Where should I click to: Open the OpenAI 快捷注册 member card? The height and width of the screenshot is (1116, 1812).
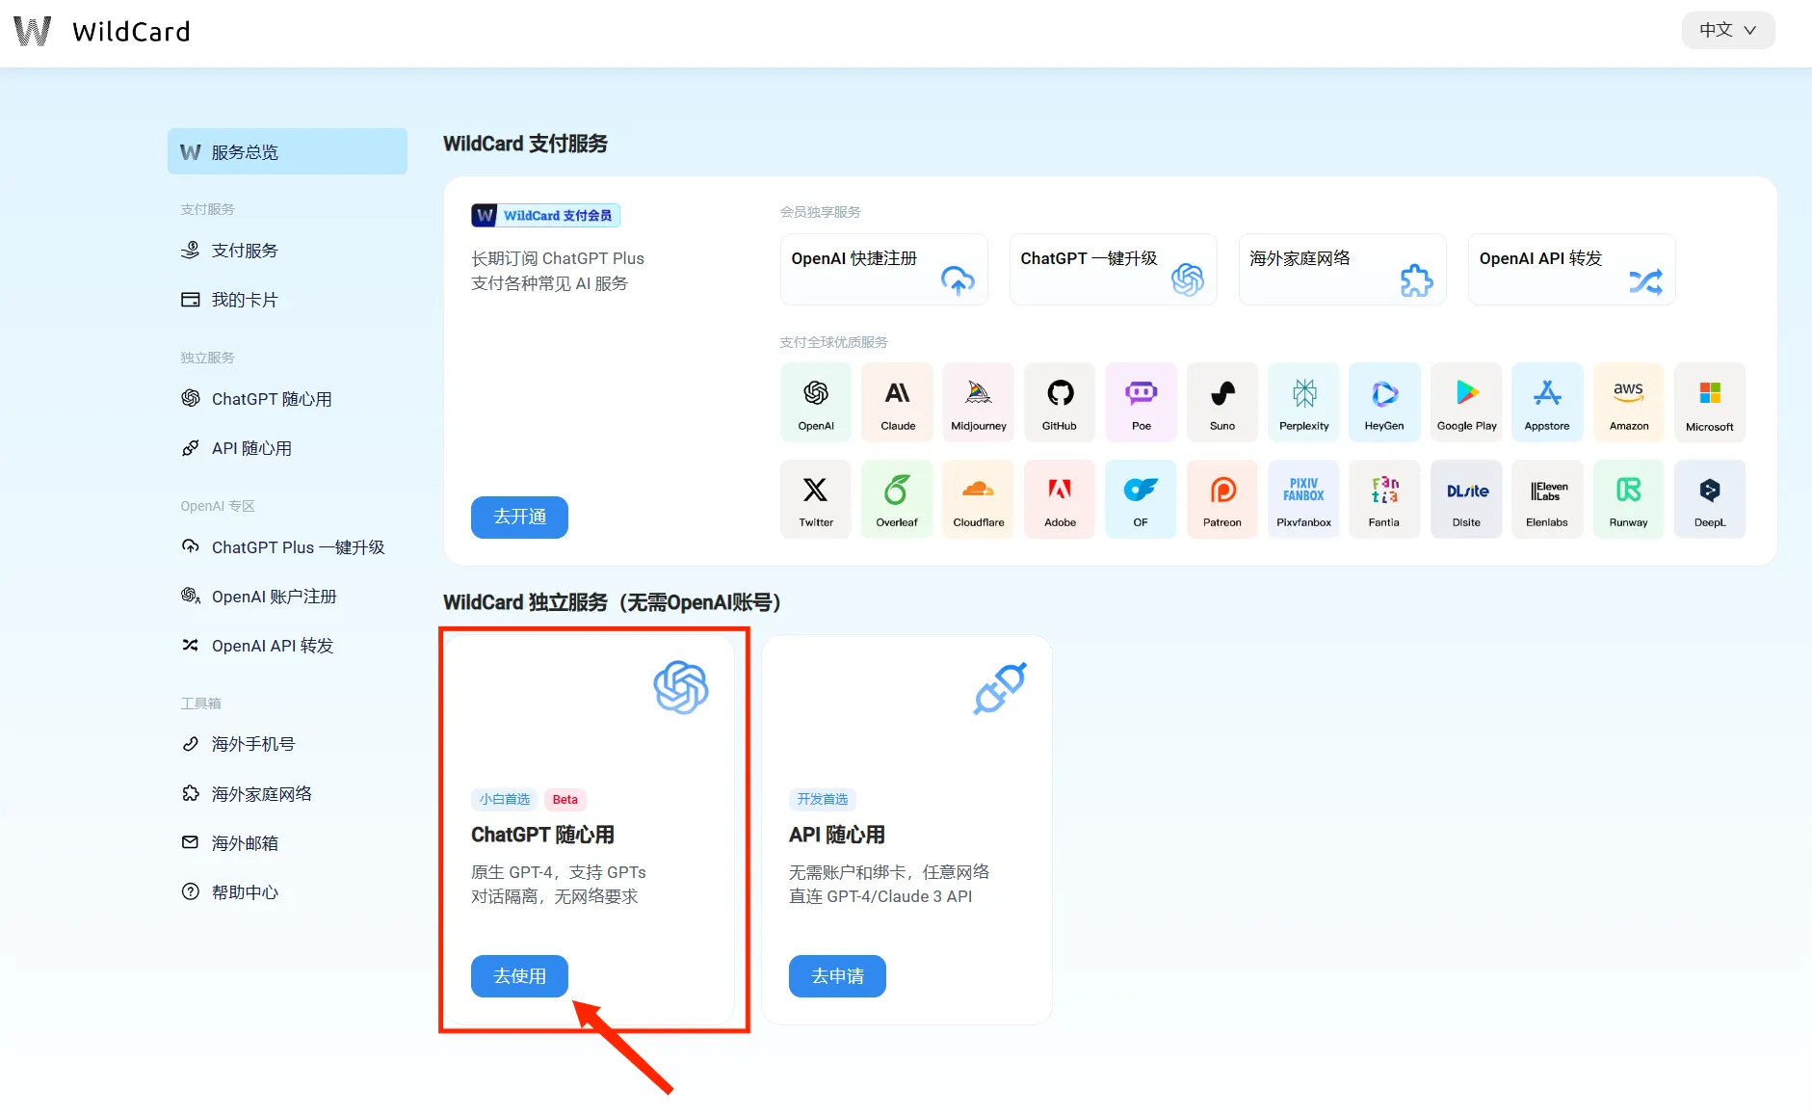point(884,269)
